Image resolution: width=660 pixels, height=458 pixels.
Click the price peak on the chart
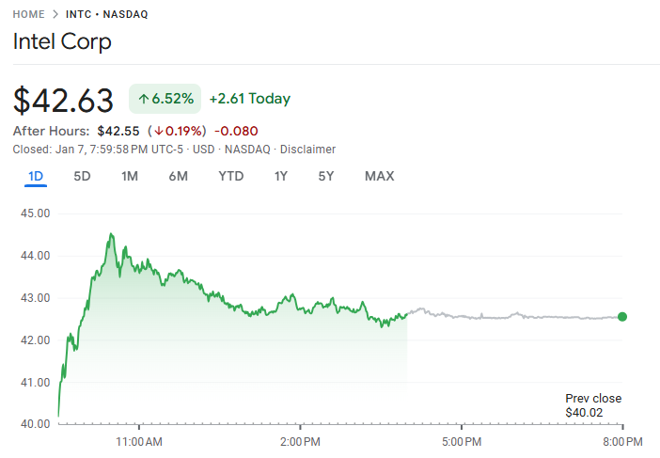(111, 234)
